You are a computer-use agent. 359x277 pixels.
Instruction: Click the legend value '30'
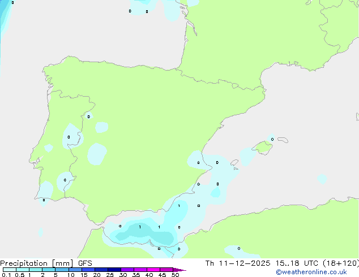(123, 275)
